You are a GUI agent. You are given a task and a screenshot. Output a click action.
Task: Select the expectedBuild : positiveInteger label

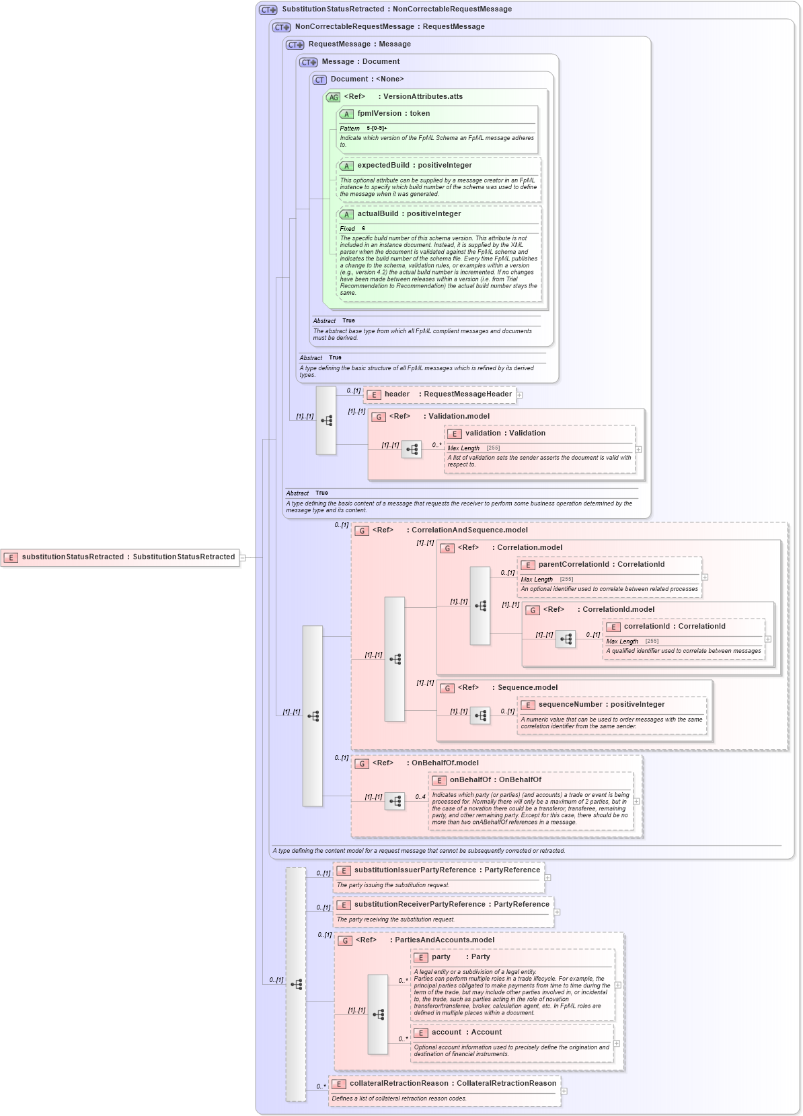pyautogui.click(x=414, y=166)
